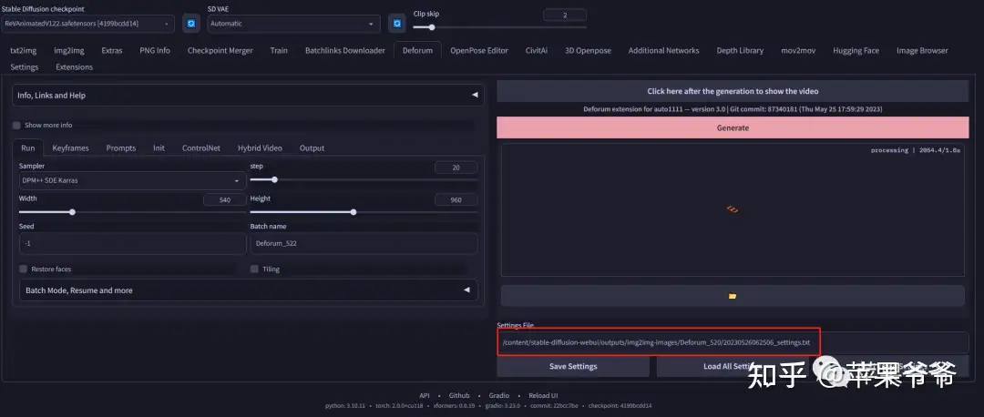Switch to the Prompts sub-tab
This screenshot has width=984, height=417.
coord(120,148)
